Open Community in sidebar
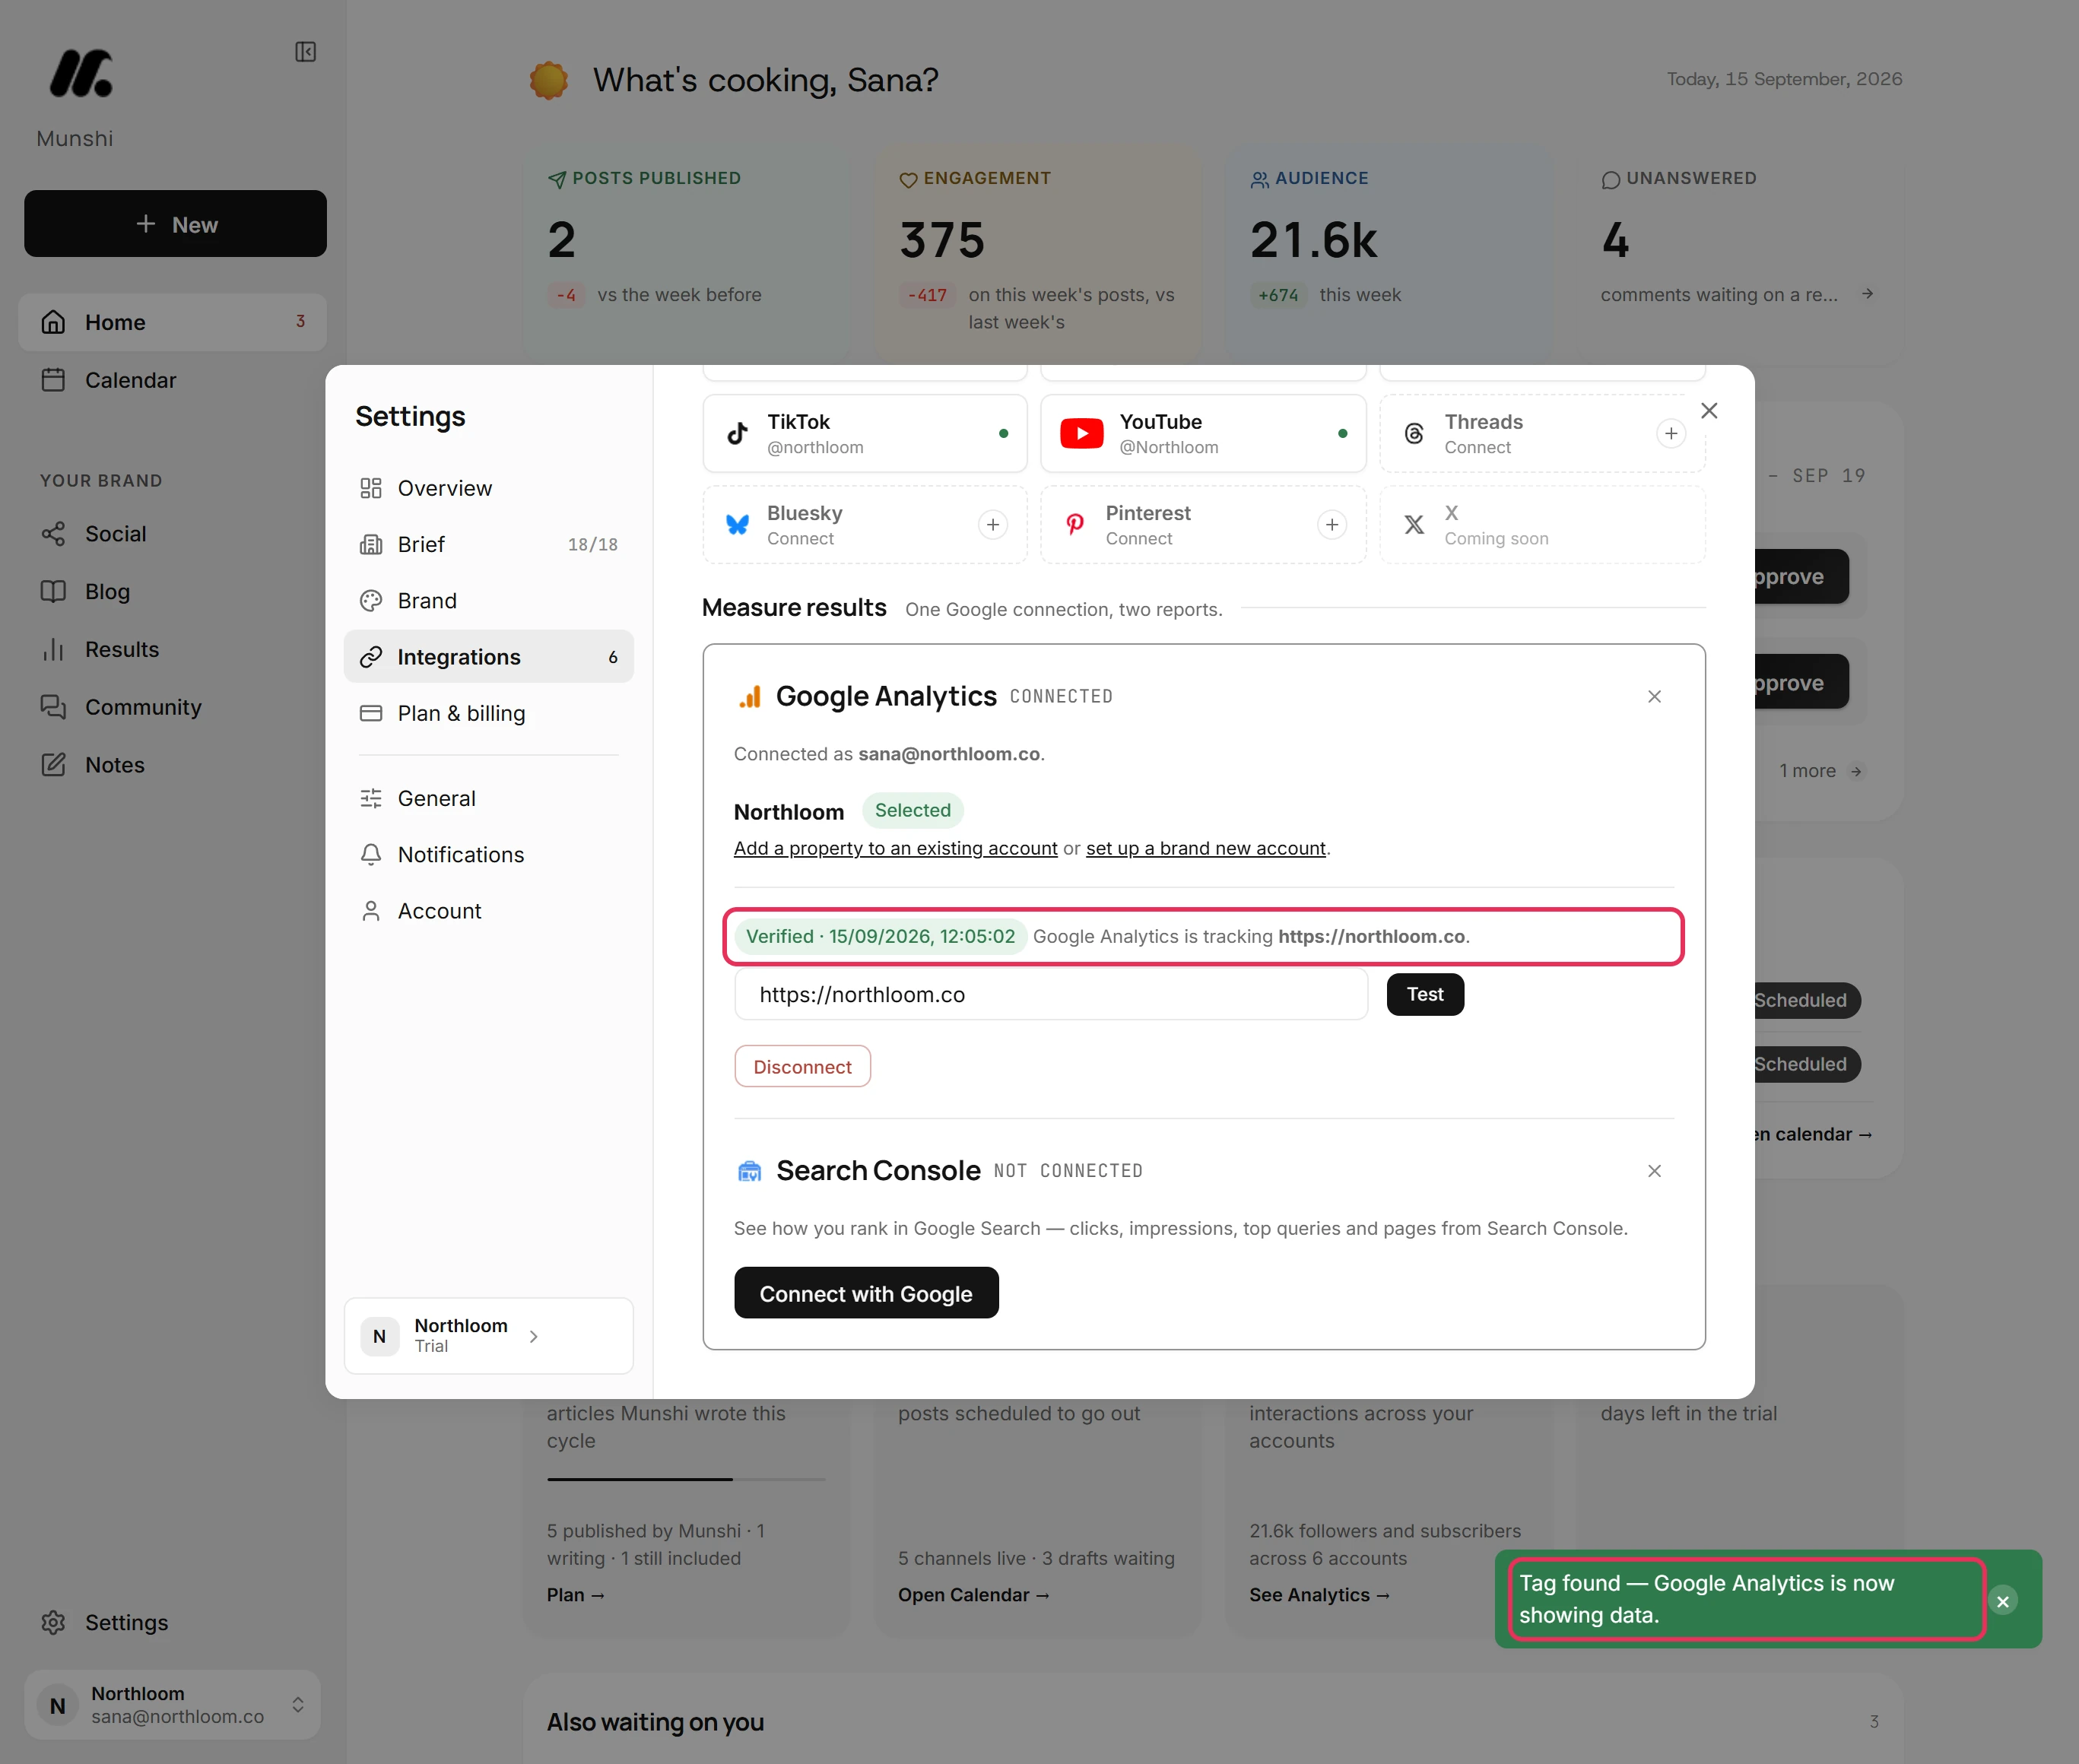 [x=172, y=708]
